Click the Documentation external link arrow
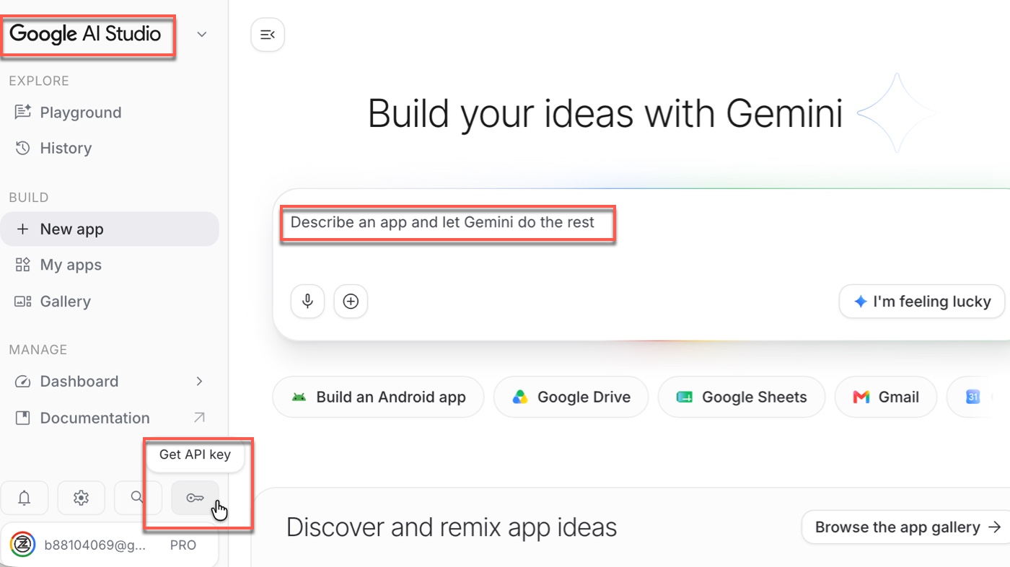Screen dimensions: 1010x567 [200, 418]
